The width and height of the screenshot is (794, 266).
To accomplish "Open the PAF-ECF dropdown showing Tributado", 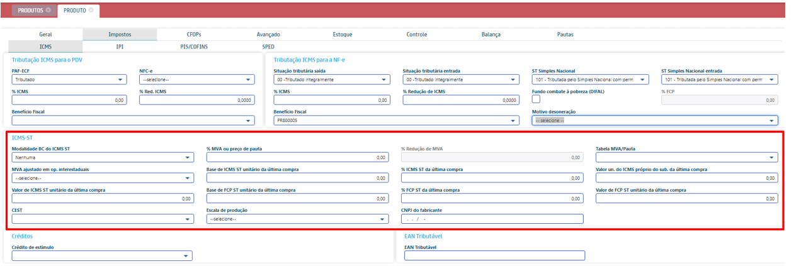I will coord(69,80).
